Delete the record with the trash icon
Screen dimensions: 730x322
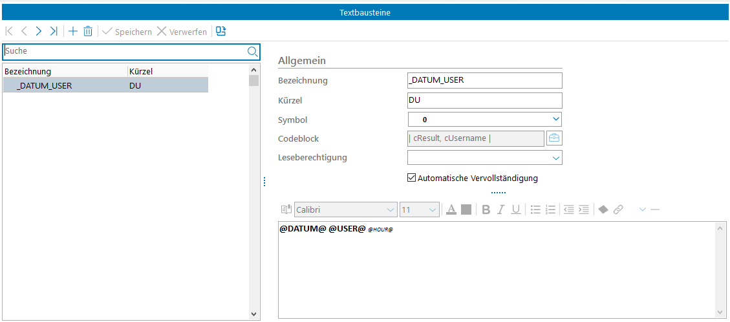coord(88,31)
